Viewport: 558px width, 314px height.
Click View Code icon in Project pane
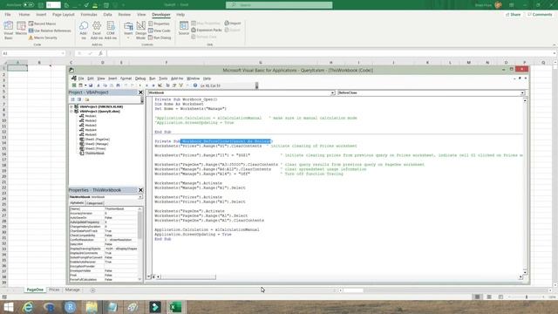[x=72, y=99]
